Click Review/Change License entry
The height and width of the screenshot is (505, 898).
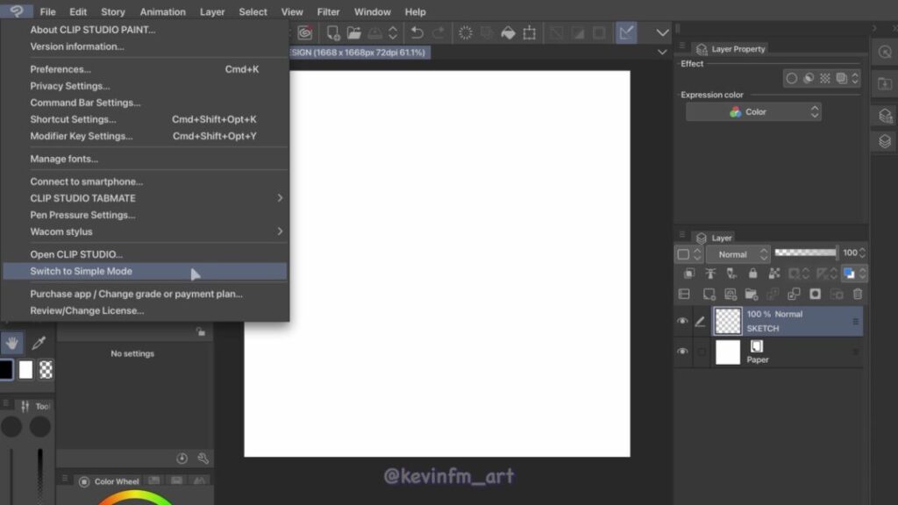[146, 311]
